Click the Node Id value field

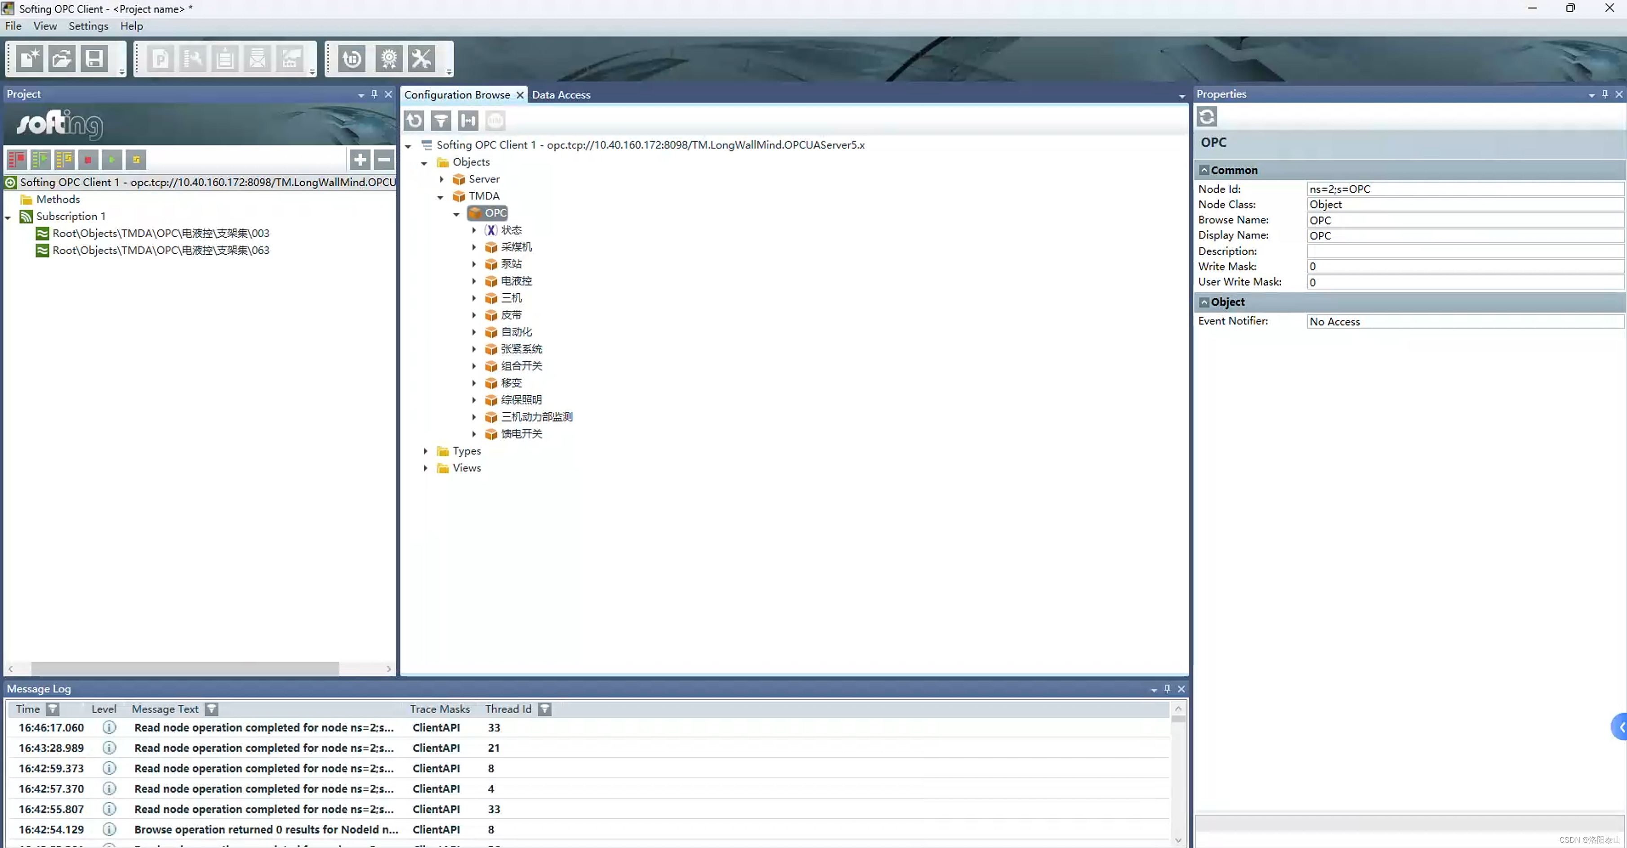click(x=1465, y=189)
